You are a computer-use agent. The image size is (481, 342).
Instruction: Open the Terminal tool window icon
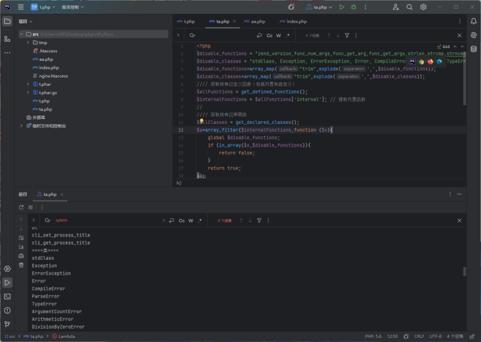7,296
